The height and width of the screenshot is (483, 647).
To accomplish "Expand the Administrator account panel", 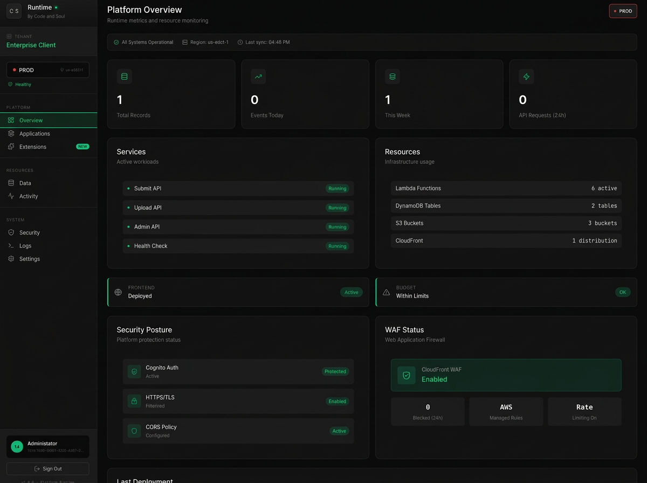I will coord(47,446).
